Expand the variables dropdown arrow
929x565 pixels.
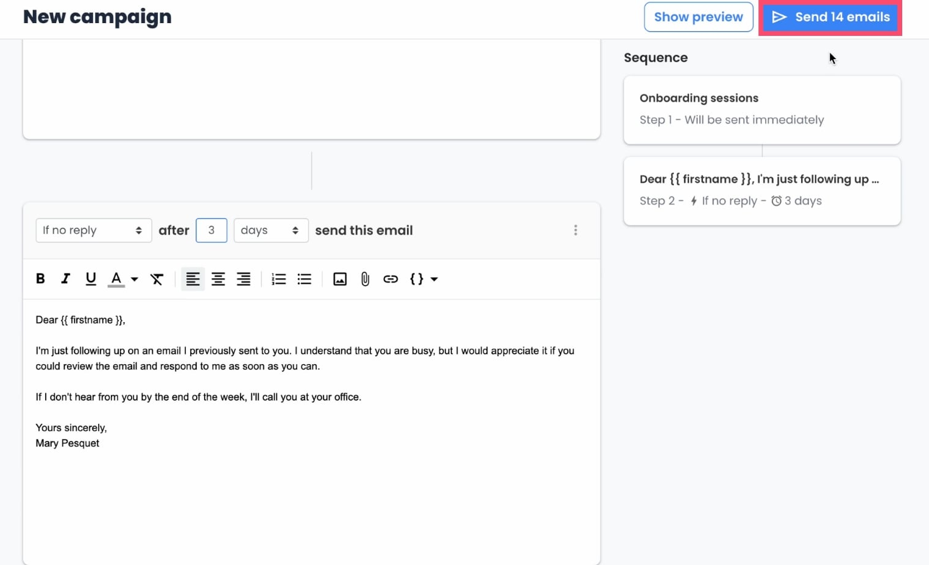pyautogui.click(x=434, y=279)
